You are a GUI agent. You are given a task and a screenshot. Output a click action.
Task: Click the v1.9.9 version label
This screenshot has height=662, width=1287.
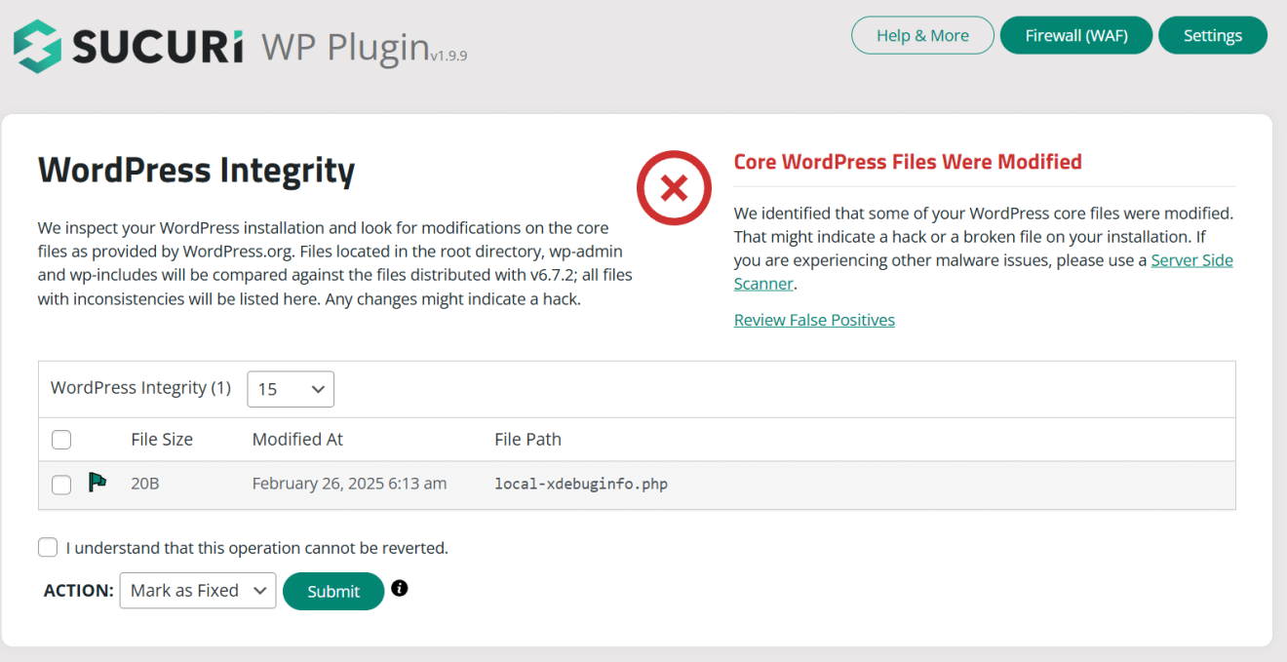point(448,57)
